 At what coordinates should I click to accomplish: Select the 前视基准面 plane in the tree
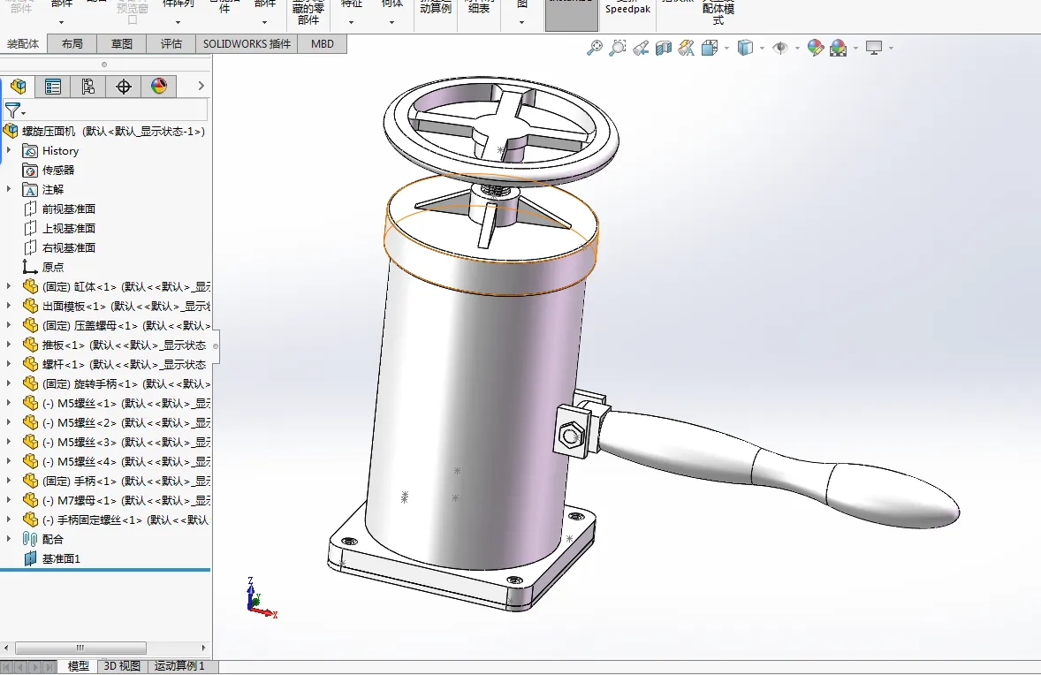coord(68,209)
